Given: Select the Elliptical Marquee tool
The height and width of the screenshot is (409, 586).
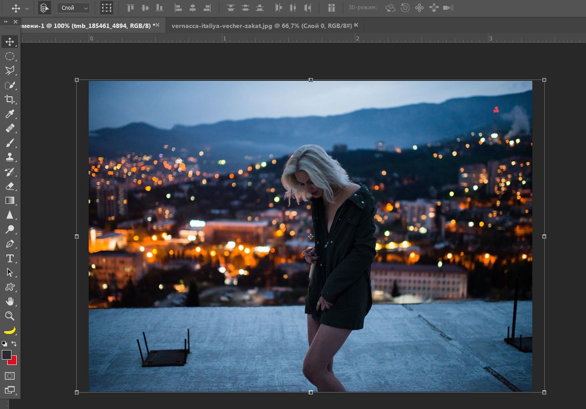Looking at the screenshot, I should coord(10,56).
